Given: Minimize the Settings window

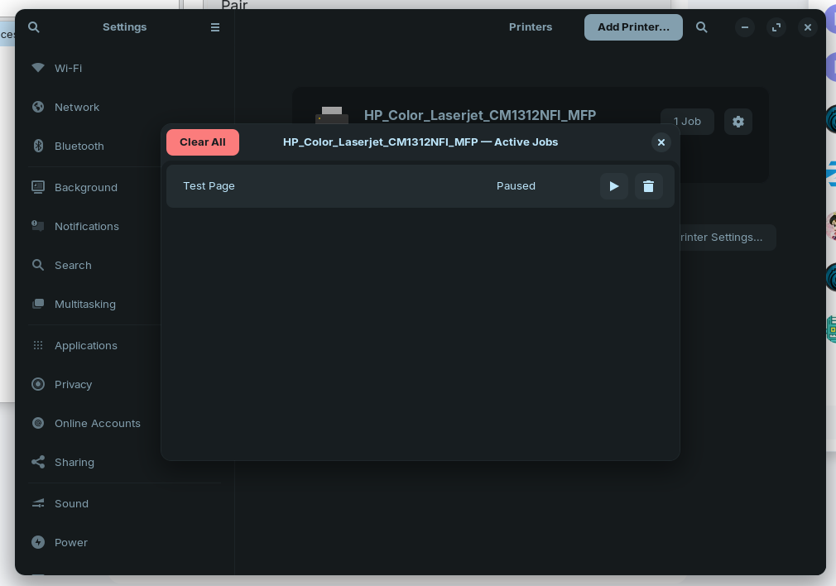Looking at the screenshot, I should coord(745,27).
